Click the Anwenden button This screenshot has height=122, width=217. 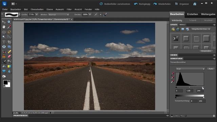[206, 51]
